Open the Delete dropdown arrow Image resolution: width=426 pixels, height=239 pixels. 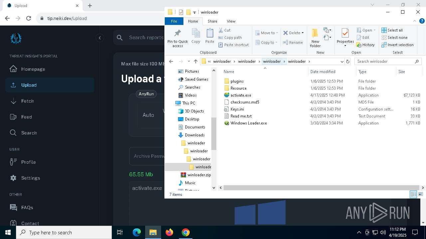[303, 33]
